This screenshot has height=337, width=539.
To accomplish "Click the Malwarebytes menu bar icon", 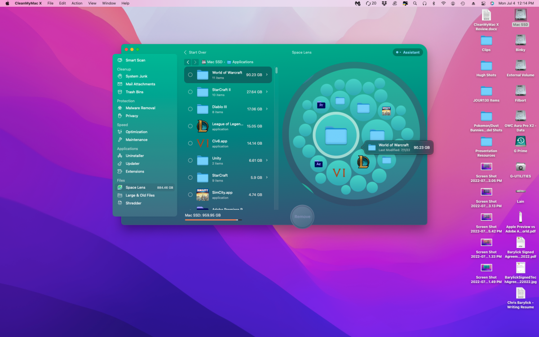I will point(358,3).
